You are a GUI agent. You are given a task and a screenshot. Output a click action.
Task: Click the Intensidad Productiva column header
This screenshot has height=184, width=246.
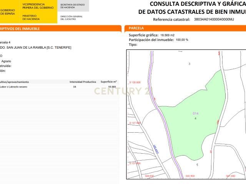click(x=83, y=82)
